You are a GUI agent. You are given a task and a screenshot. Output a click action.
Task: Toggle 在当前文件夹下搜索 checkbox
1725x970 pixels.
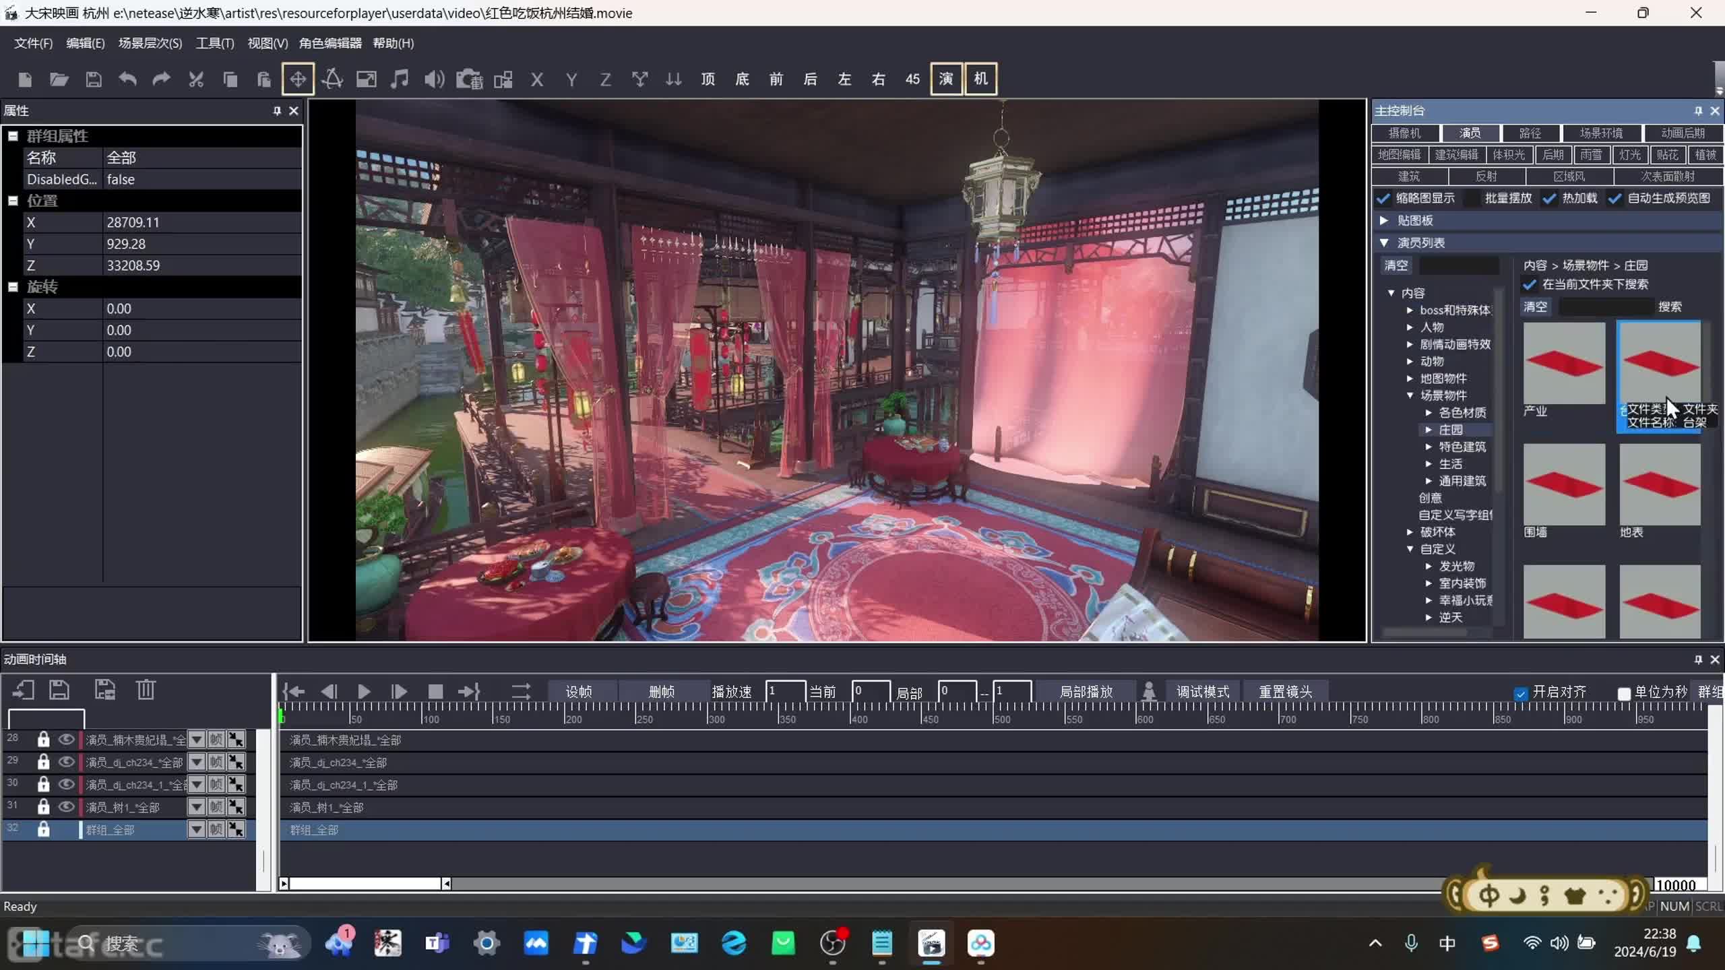[1530, 284]
